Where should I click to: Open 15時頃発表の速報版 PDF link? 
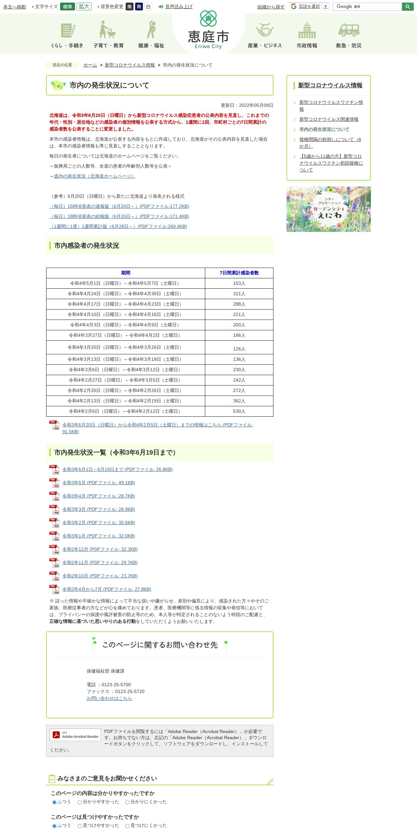119,206
